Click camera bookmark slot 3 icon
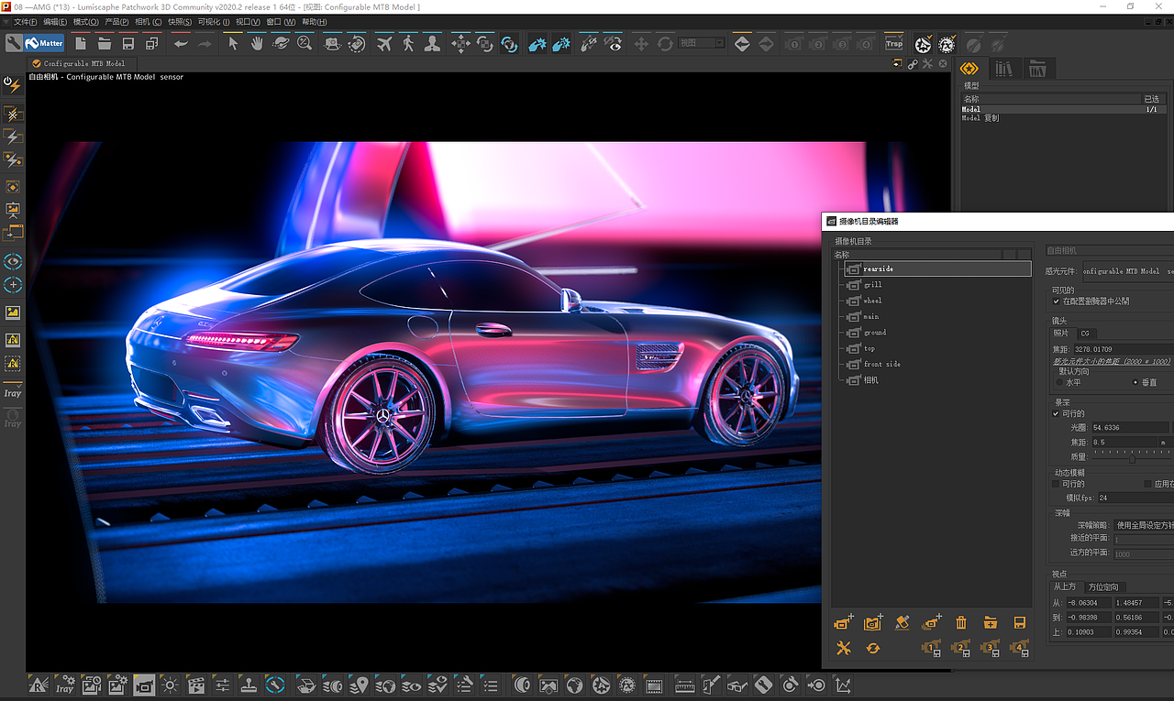This screenshot has height=701, width=1174. pyautogui.click(x=990, y=648)
